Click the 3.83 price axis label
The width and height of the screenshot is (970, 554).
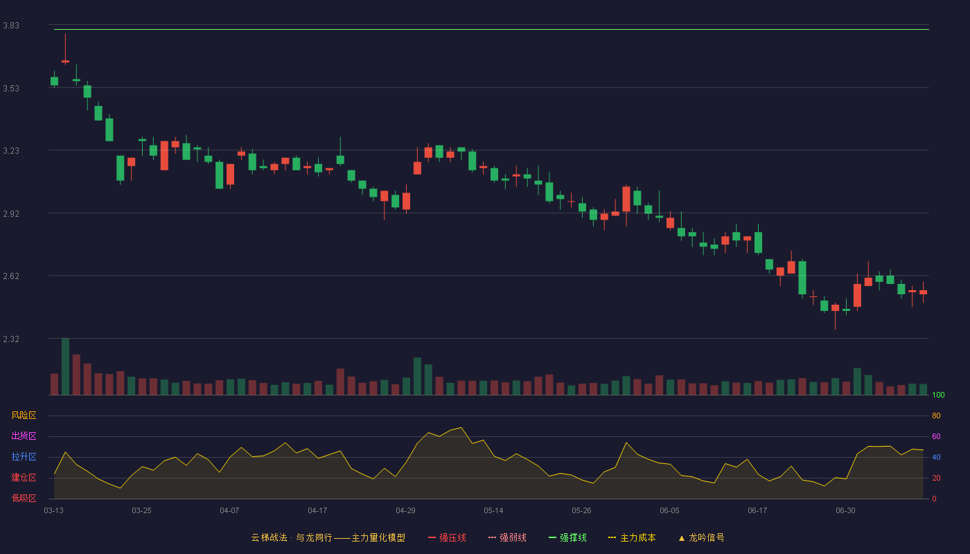(x=11, y=26)
